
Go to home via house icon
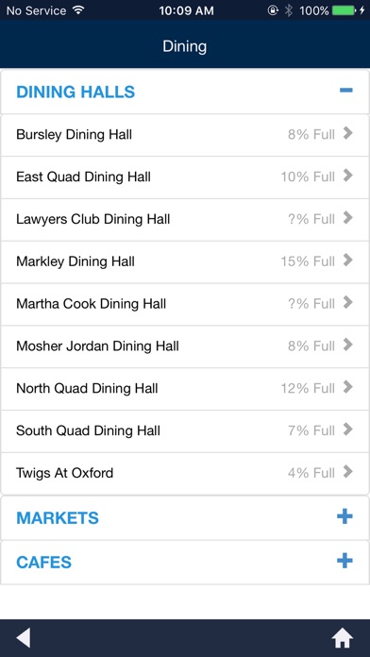[343, 638]
